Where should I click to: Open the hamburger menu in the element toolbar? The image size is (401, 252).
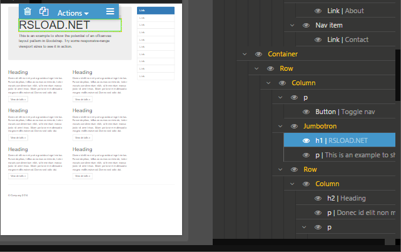(110, 11)
